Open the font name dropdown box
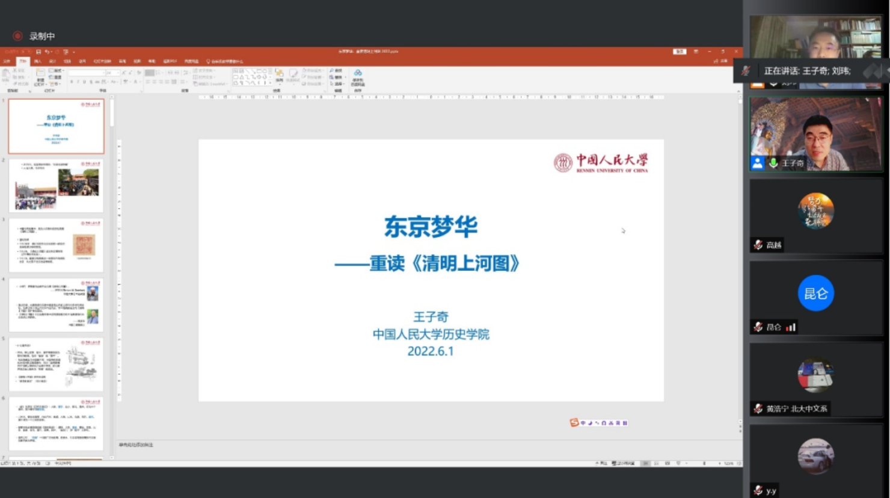890x498 pixels. tap(87, 73)
